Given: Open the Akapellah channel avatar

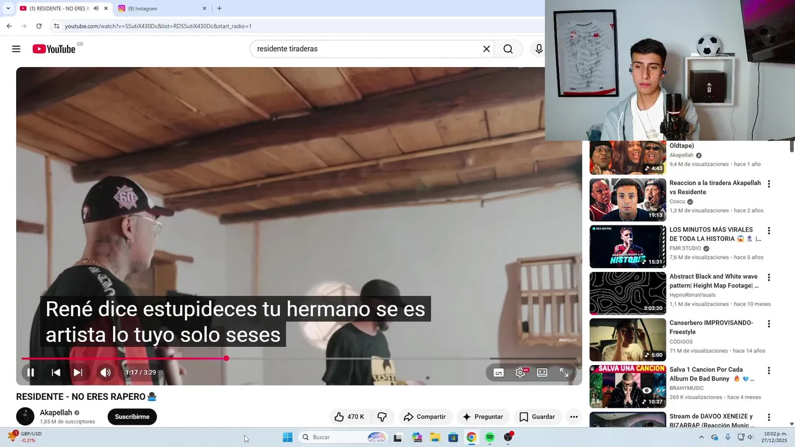Looking at the screenshot, I should pyautogui.click(x=25, y=417).
